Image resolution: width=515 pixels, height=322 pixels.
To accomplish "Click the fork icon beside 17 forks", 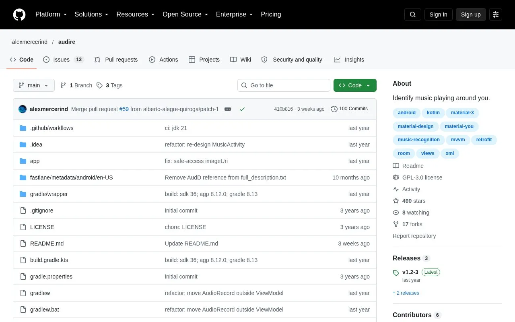I will click(x=396, y=224).
